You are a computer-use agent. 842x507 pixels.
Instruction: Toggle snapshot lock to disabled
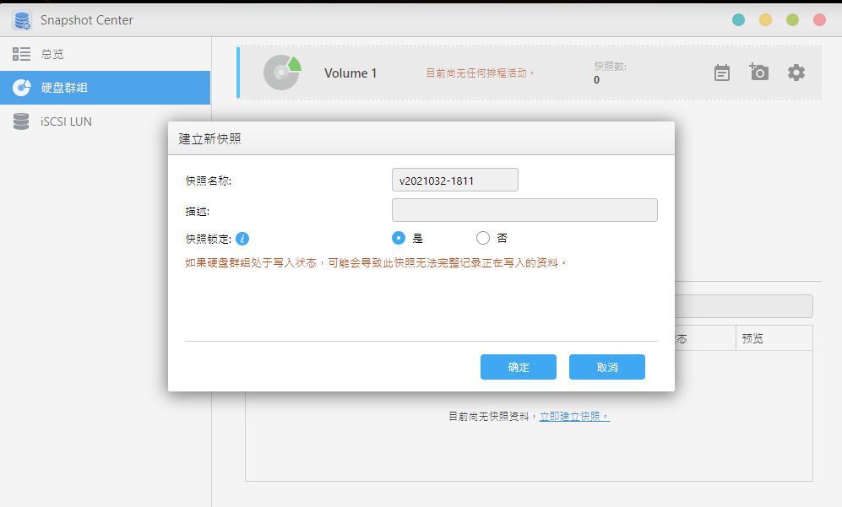coord(483,238)
